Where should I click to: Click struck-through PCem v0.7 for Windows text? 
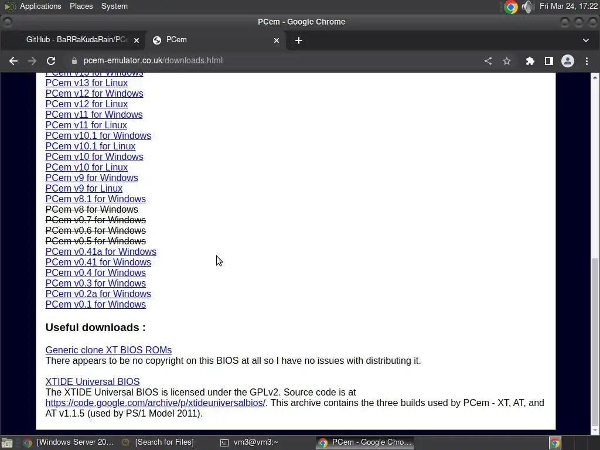[96, 220]
